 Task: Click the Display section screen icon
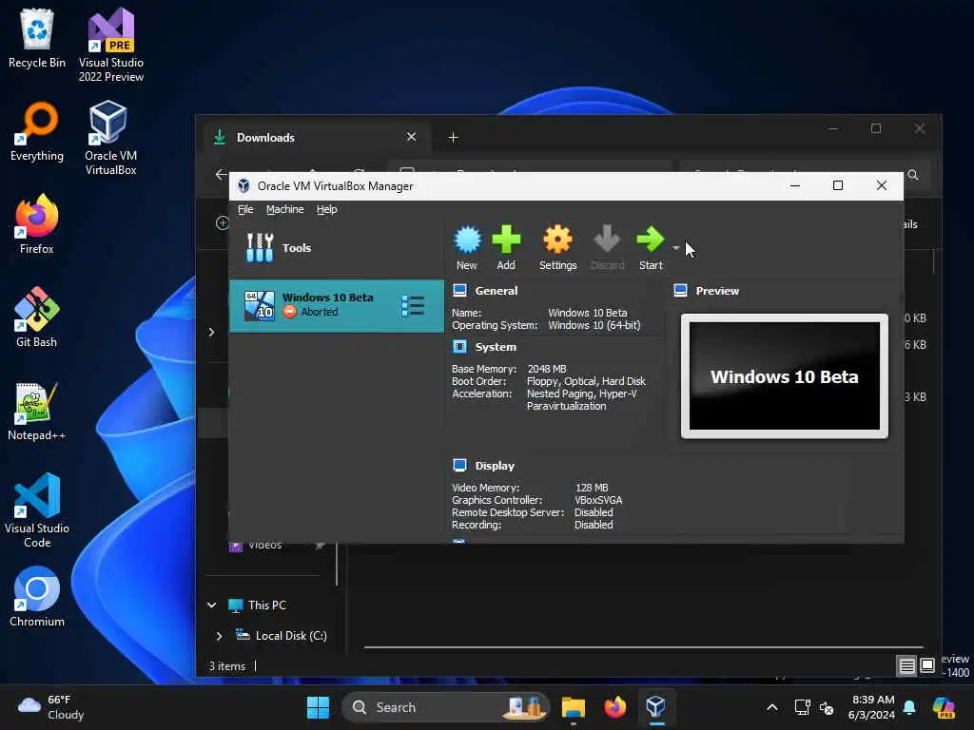pyautogui.click(x=459, y=465)
